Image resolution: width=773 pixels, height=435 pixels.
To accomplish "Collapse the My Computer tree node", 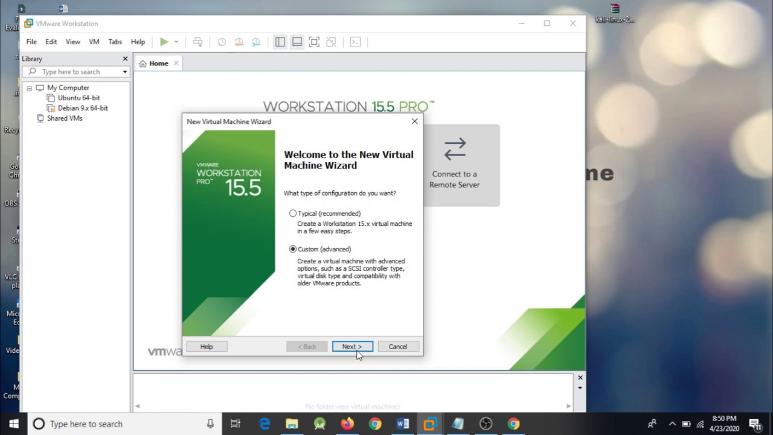I will tap(29, 88).
